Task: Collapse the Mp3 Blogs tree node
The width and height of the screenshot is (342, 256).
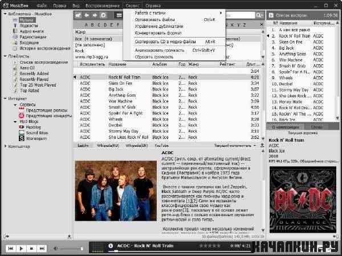Action: pos(15,122)
